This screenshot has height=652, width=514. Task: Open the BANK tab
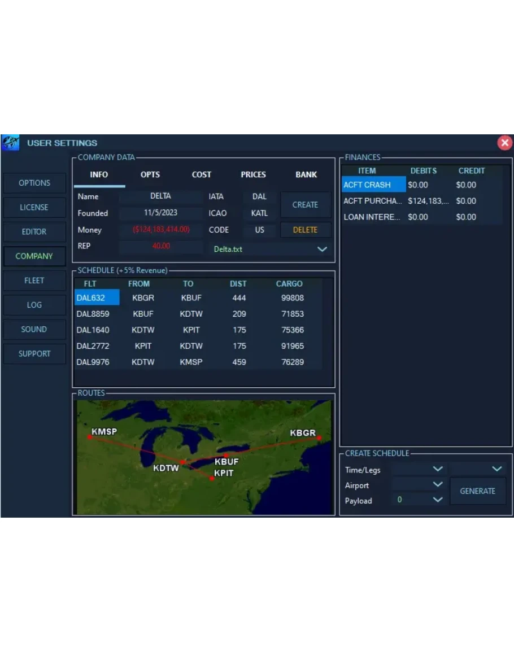(306, 175)
